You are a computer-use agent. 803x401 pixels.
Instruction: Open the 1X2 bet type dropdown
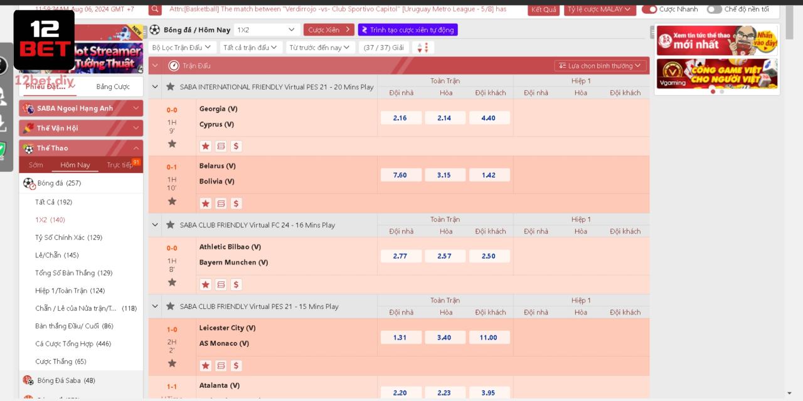point(267,30)
